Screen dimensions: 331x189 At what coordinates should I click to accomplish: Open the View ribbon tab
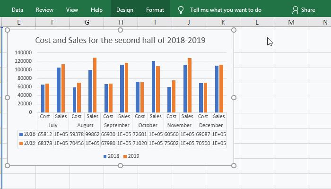72,9
